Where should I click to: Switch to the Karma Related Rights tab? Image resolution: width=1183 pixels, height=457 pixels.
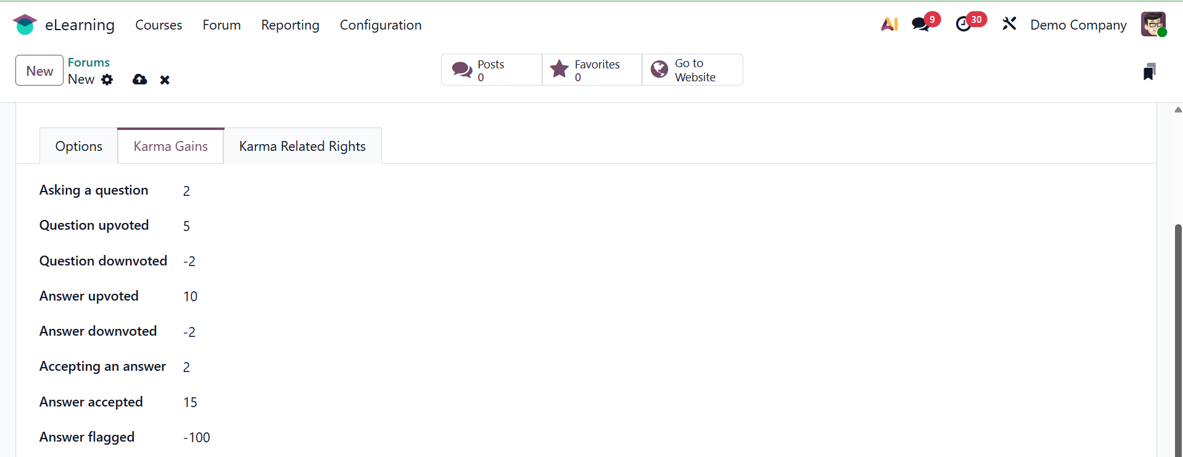[302, 147]
